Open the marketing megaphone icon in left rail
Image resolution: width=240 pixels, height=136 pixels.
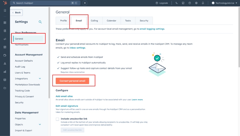point(5,39)
